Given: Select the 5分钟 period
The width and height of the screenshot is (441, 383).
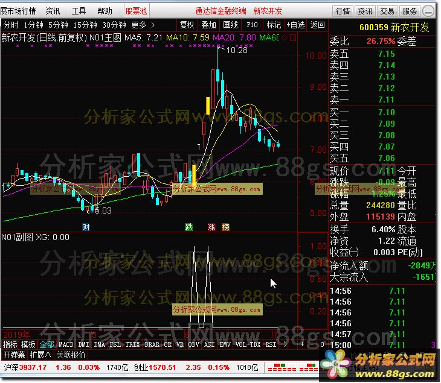Looking at the screenshot, I should coord(58,25).
